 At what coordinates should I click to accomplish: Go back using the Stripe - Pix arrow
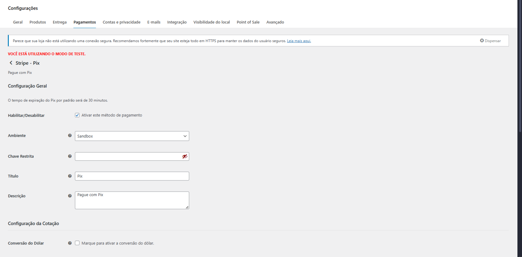click(11, 63)
